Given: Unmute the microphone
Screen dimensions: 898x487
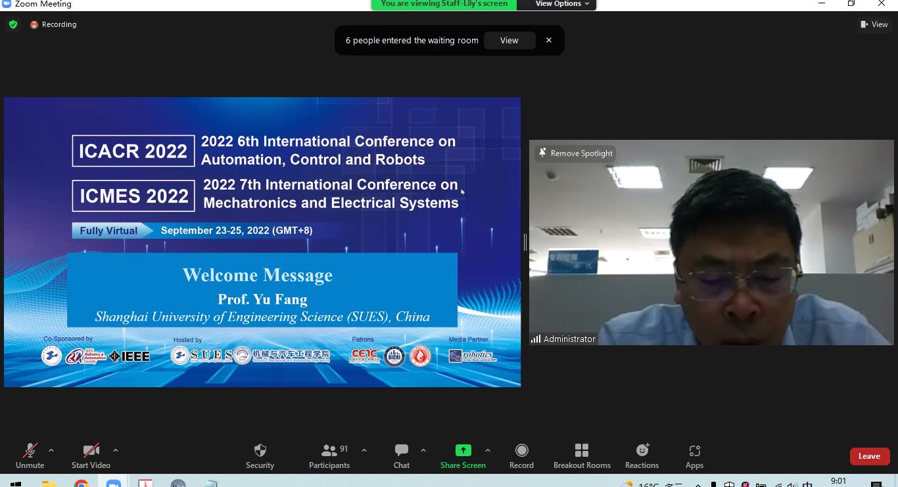Looking at the screenshot, I should (x=30, y=455).
